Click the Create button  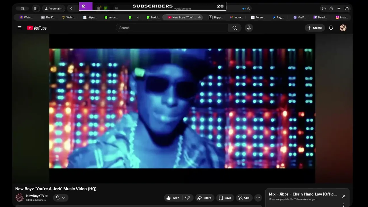(x=315, y=28)
